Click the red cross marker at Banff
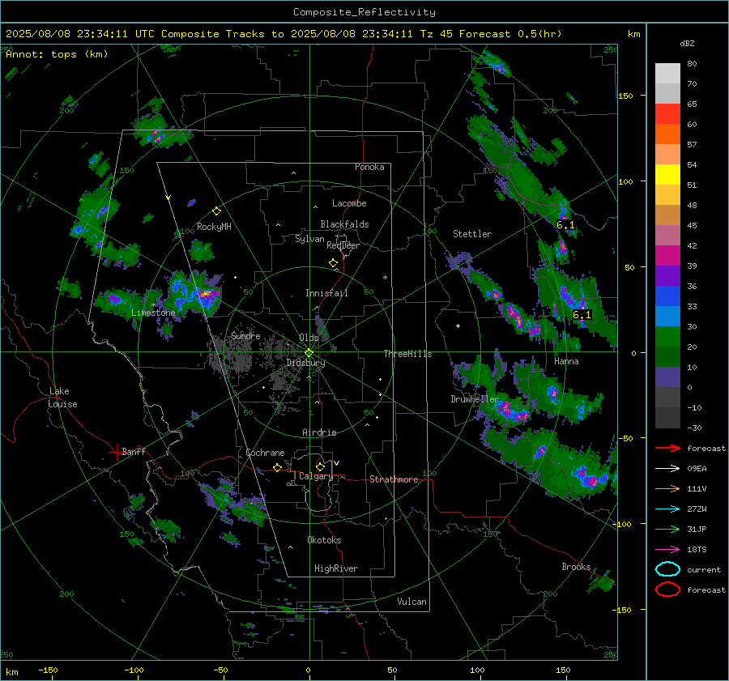Screen dimensions: 729x681 116,452
